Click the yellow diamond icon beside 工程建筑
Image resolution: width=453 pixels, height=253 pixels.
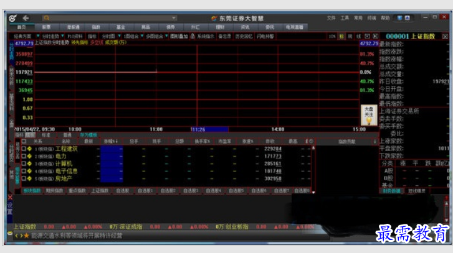[29, 149]
